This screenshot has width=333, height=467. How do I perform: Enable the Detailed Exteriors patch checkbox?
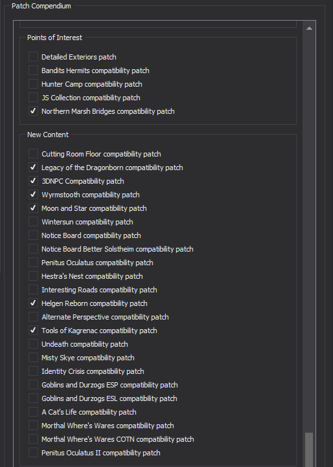click(33, 56)
